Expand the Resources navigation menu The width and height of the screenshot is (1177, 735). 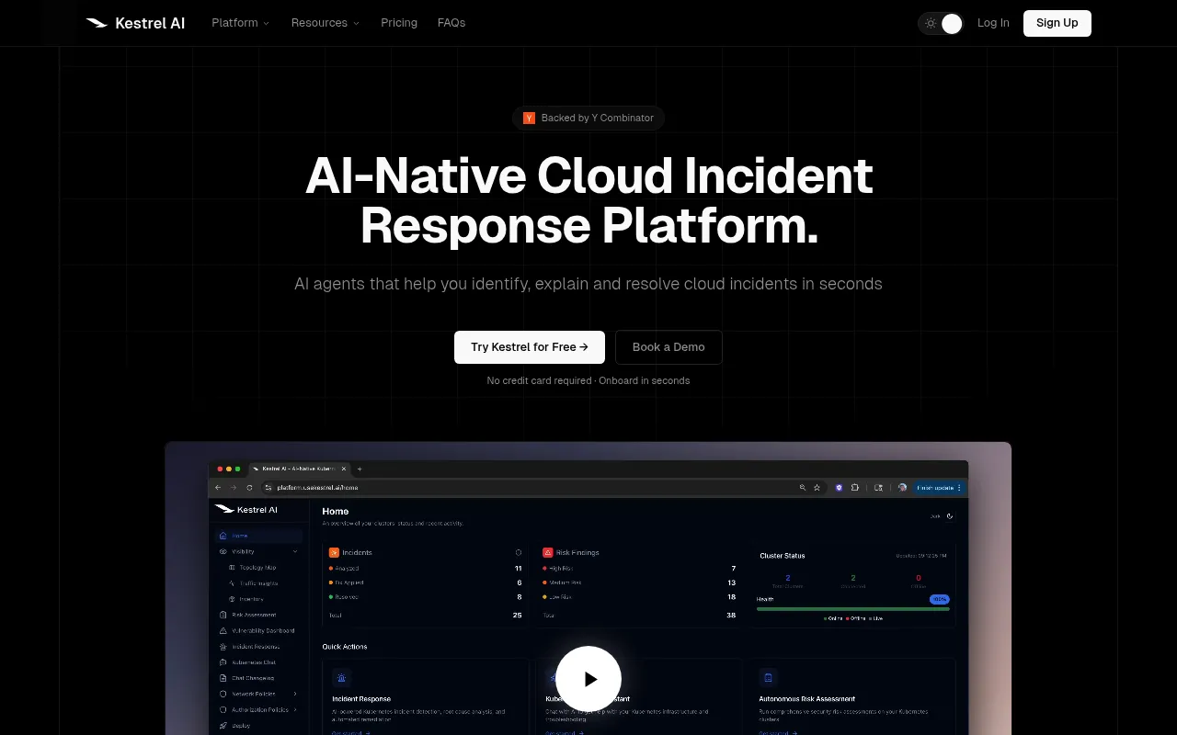click(326, 23)
